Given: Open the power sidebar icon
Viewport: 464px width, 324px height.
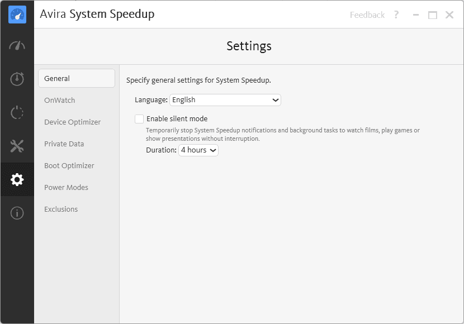Looking at the screenshot, I should click(x=17, y=112).
